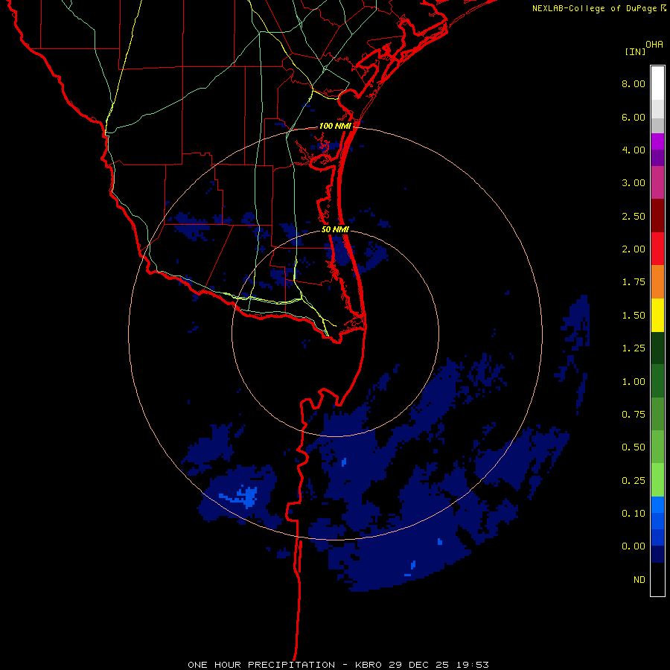Viewport: 670px width, 670px height.
Task: Click the "0.25" scale label
Action: click(x=634, y=481)
